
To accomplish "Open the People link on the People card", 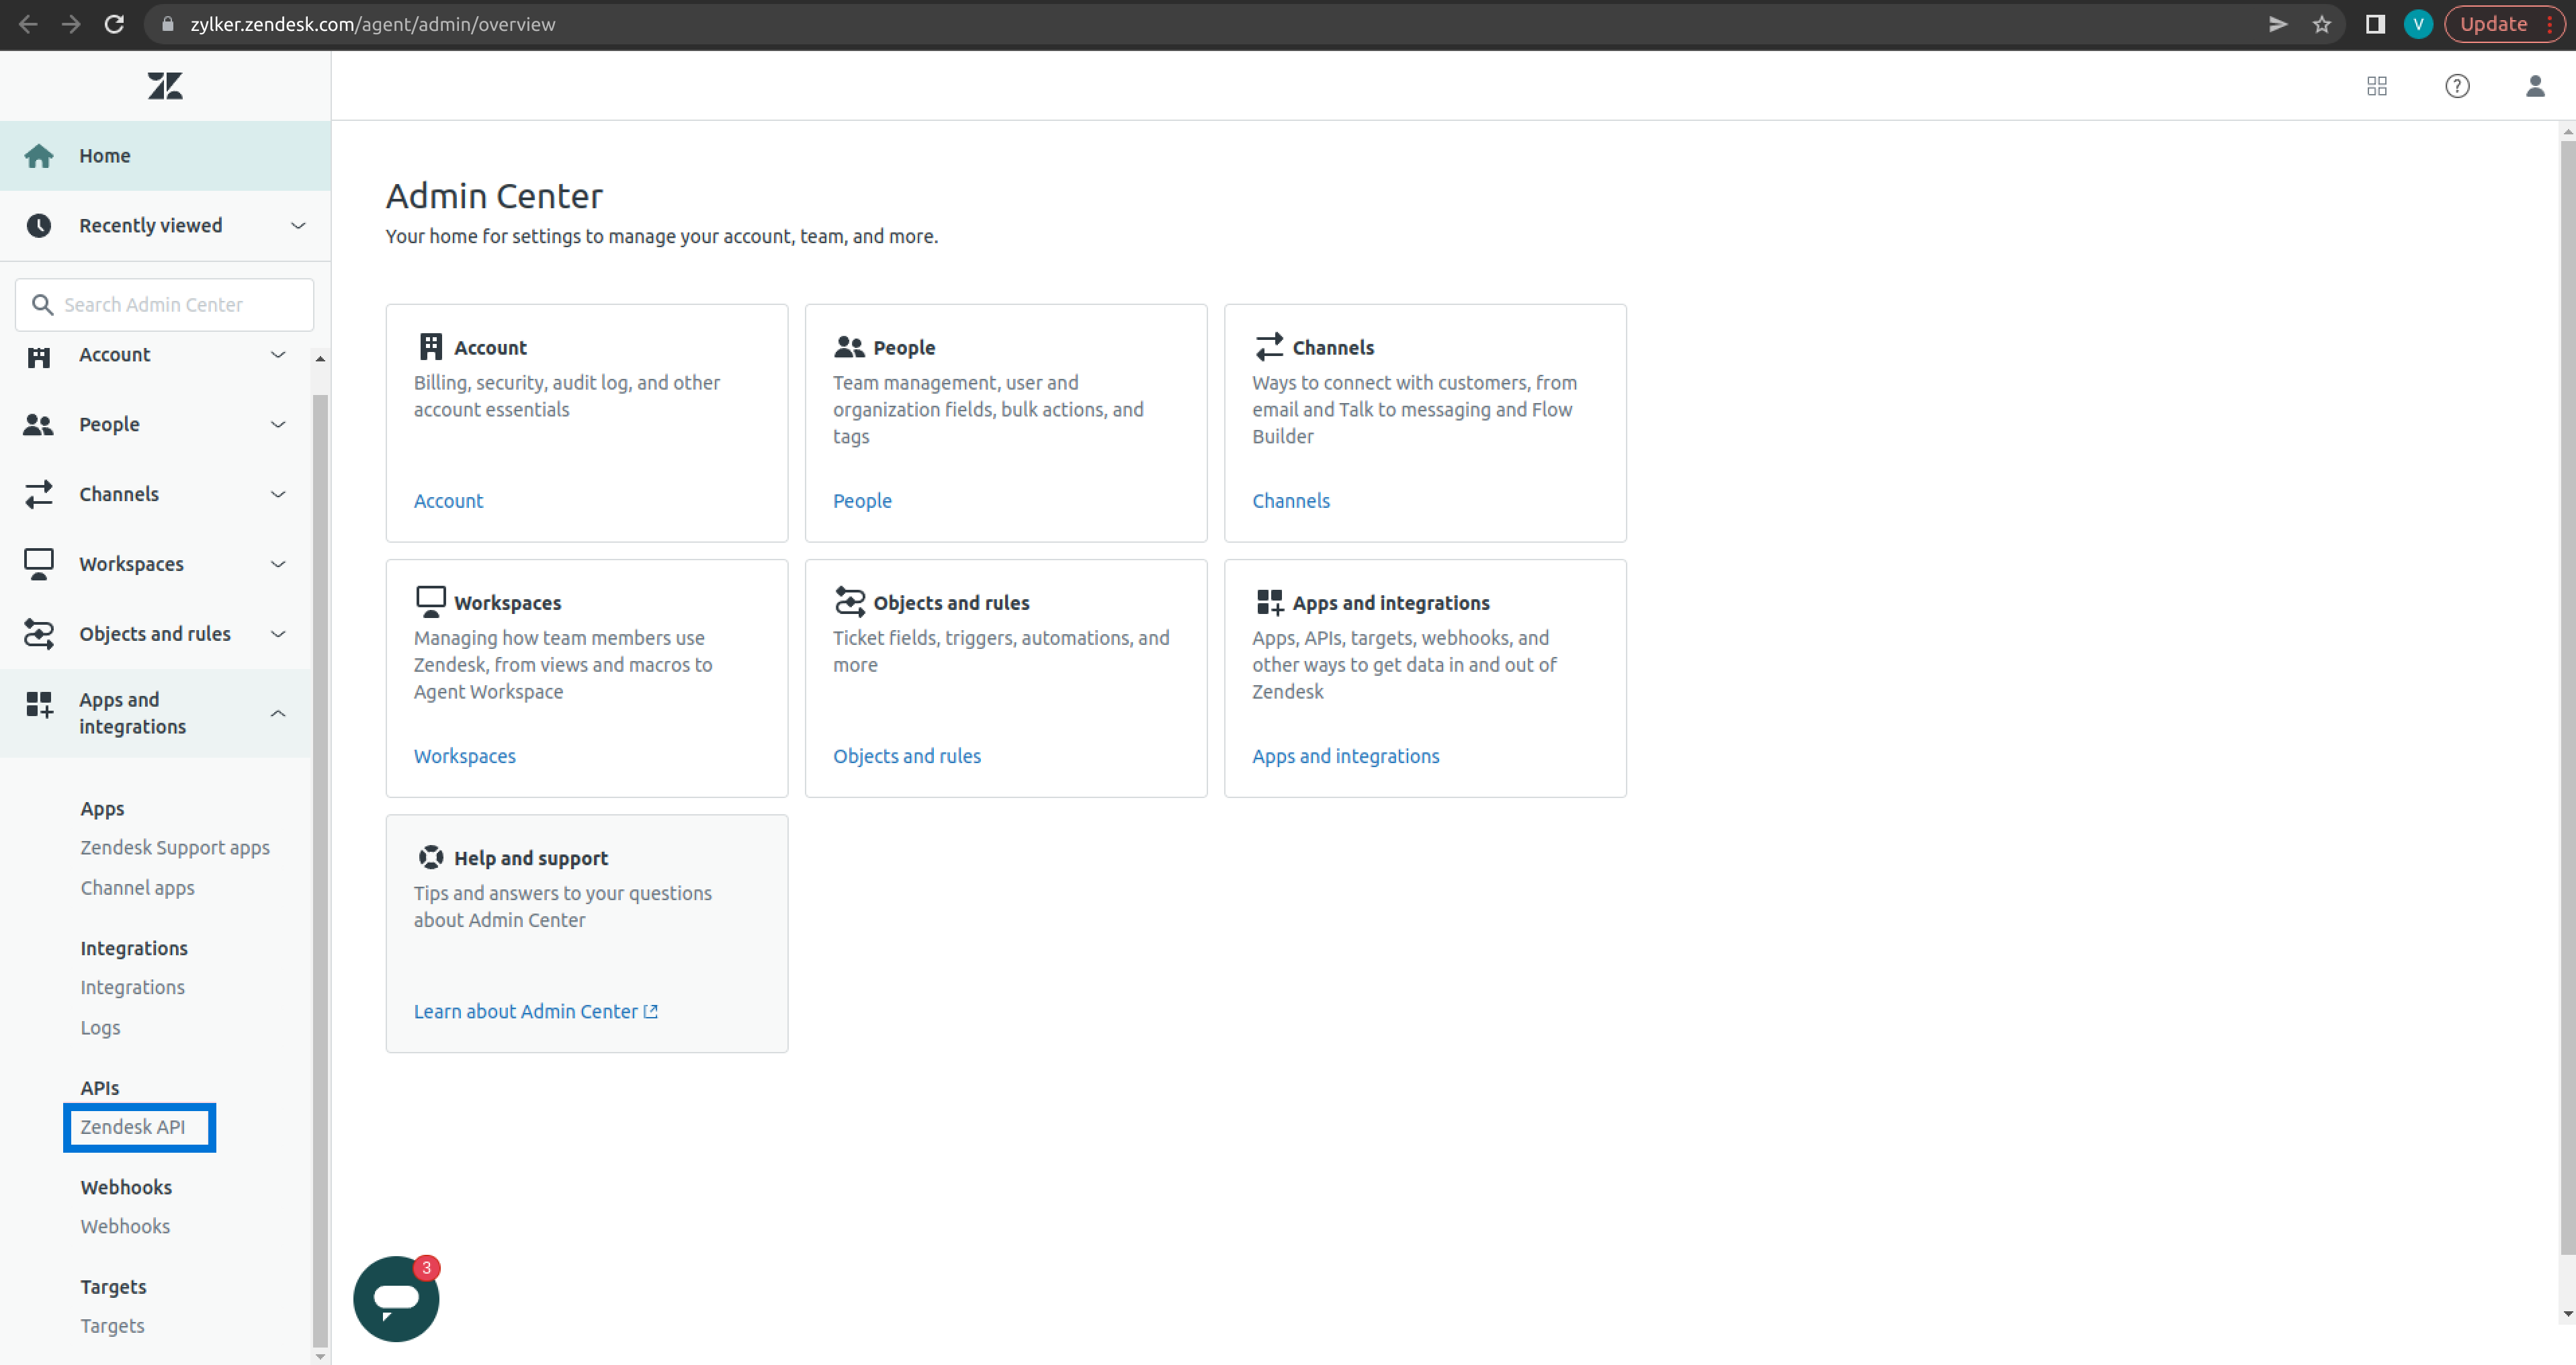I will (861, 500).
